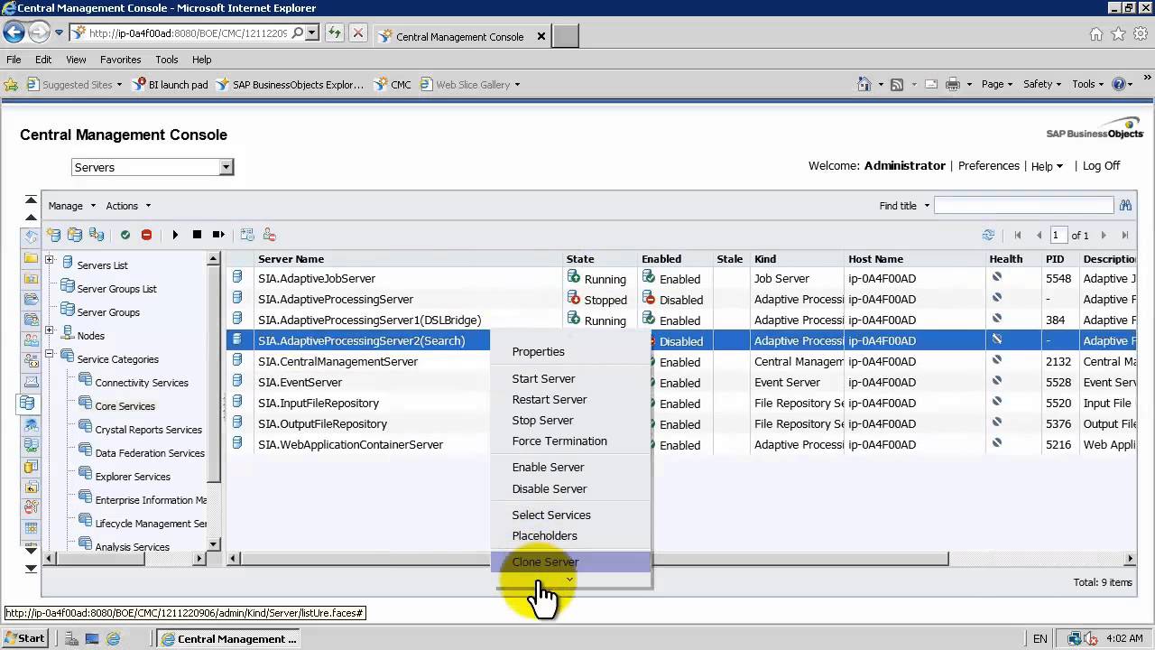Screen dimensions: 1155x650
Task: Click in the Find title search field
Action: click(x=1023, y=205)
